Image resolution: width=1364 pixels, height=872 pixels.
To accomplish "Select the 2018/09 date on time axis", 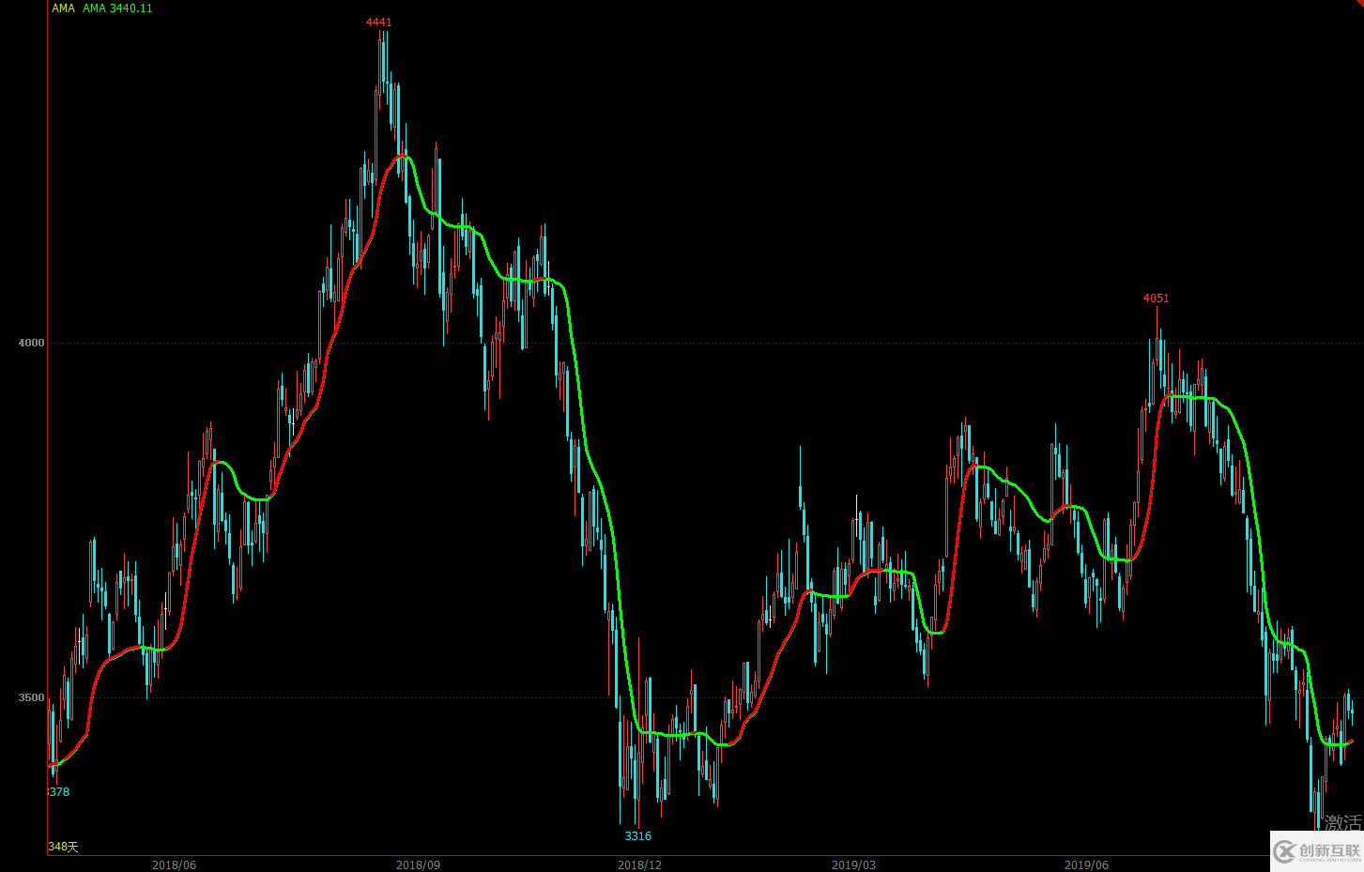I will pyautogui.click(x=418, y=864).
